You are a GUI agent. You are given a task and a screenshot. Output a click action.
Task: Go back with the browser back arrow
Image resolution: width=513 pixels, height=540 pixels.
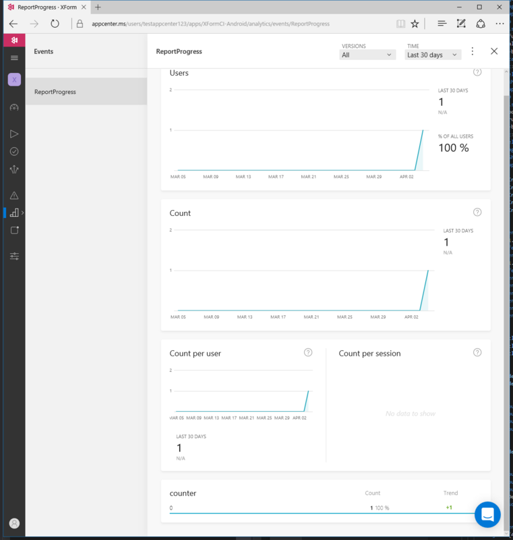tap(13, 24)
